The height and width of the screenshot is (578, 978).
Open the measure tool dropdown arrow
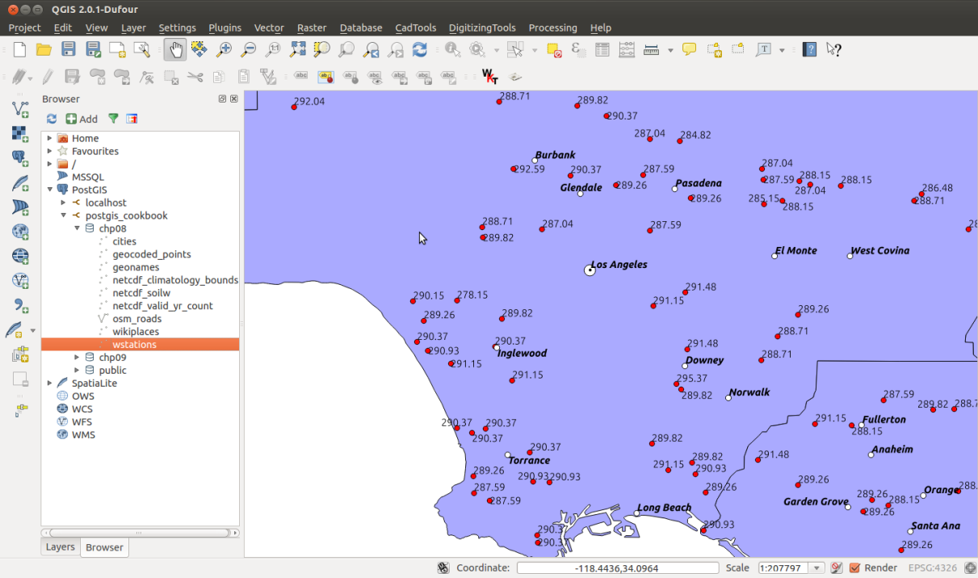(670, 50)
